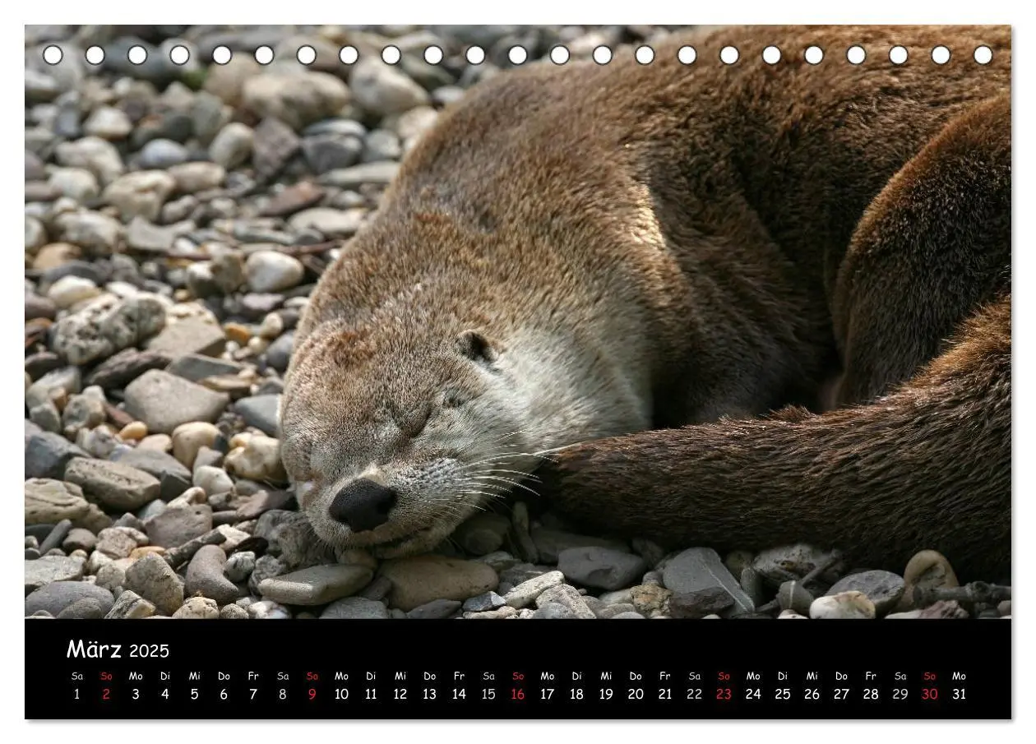The height and width of the screenshot is (744, 1036).
Task: Click the sleeping otter photo
Action: point(518,321)
